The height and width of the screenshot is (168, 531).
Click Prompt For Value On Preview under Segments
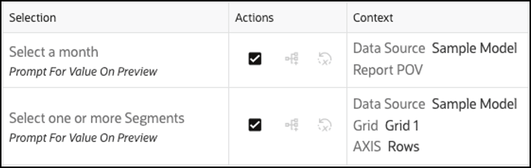tap(83, 138)
